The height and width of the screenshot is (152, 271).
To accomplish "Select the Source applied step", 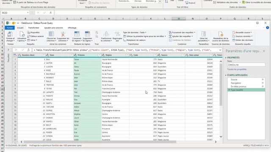I will pyautogui.click(x=246, y=79).
